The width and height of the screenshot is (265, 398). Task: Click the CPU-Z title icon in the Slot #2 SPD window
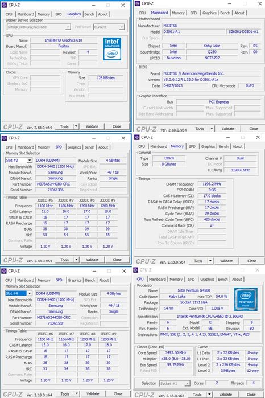[4, 138]
